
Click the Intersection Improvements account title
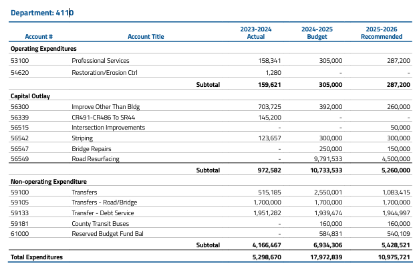108,128
